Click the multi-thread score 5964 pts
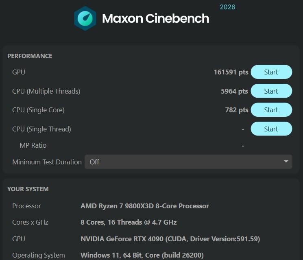Image resolution: width=303 pixels, height=260 pixels. [x=234, y=91]
